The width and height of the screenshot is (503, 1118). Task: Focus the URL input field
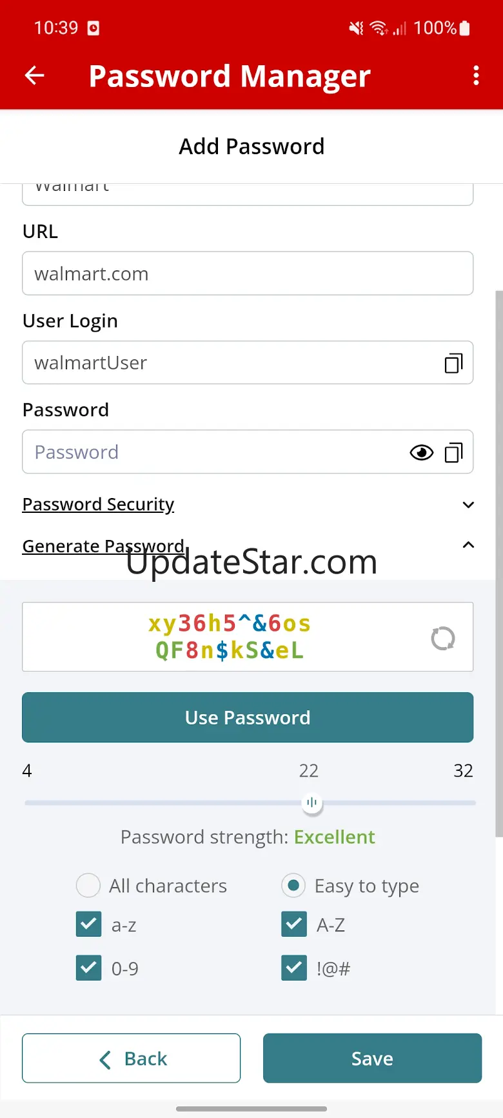(248, 274)
